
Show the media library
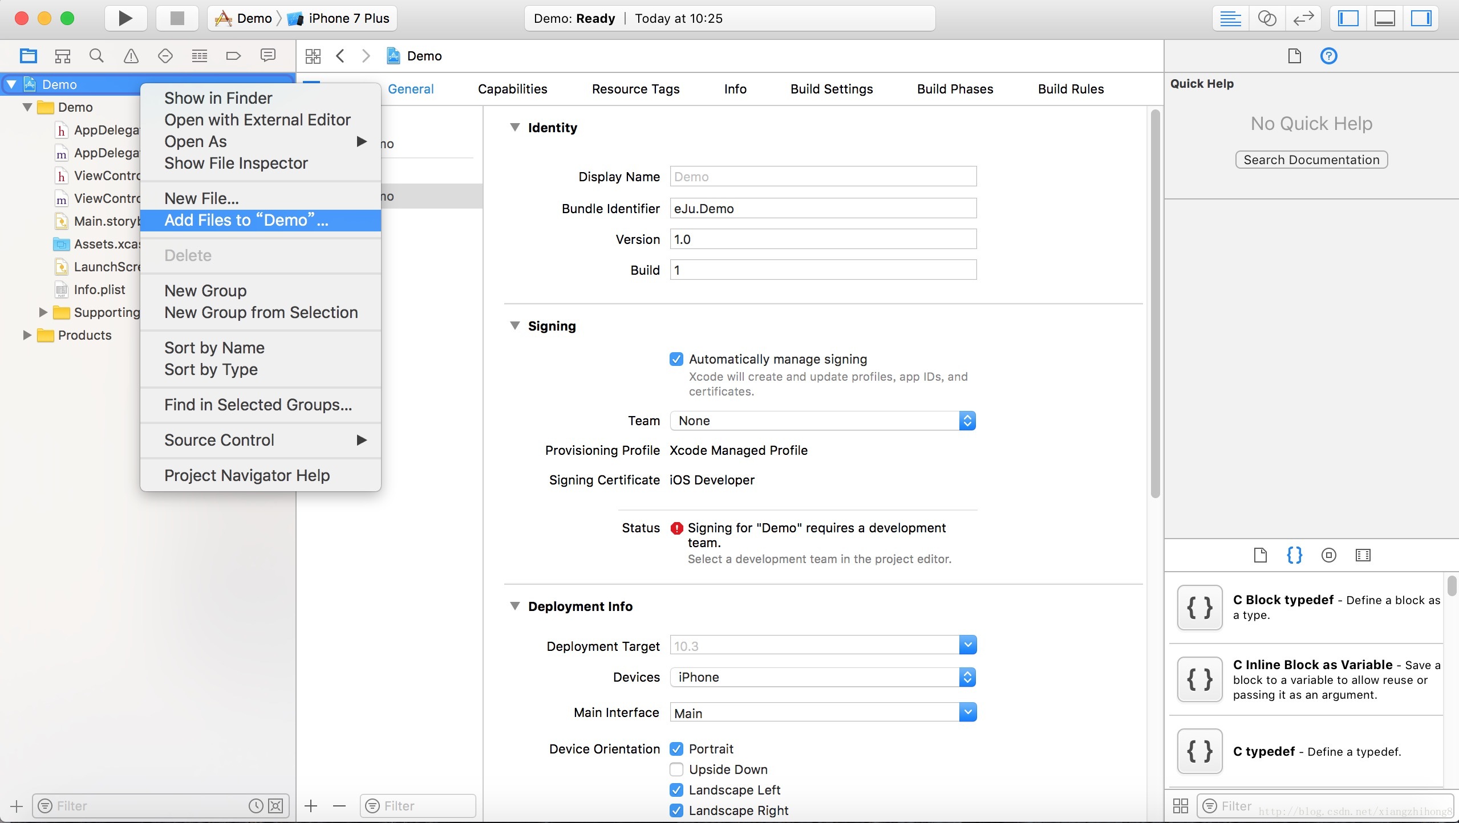click(1363, 555)
